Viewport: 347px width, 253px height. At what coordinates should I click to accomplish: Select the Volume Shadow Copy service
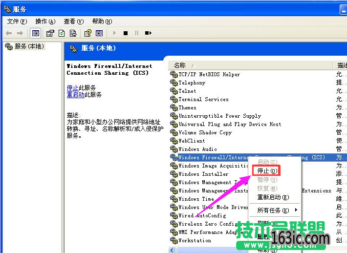pyautogui.click(x=205, y=132)
